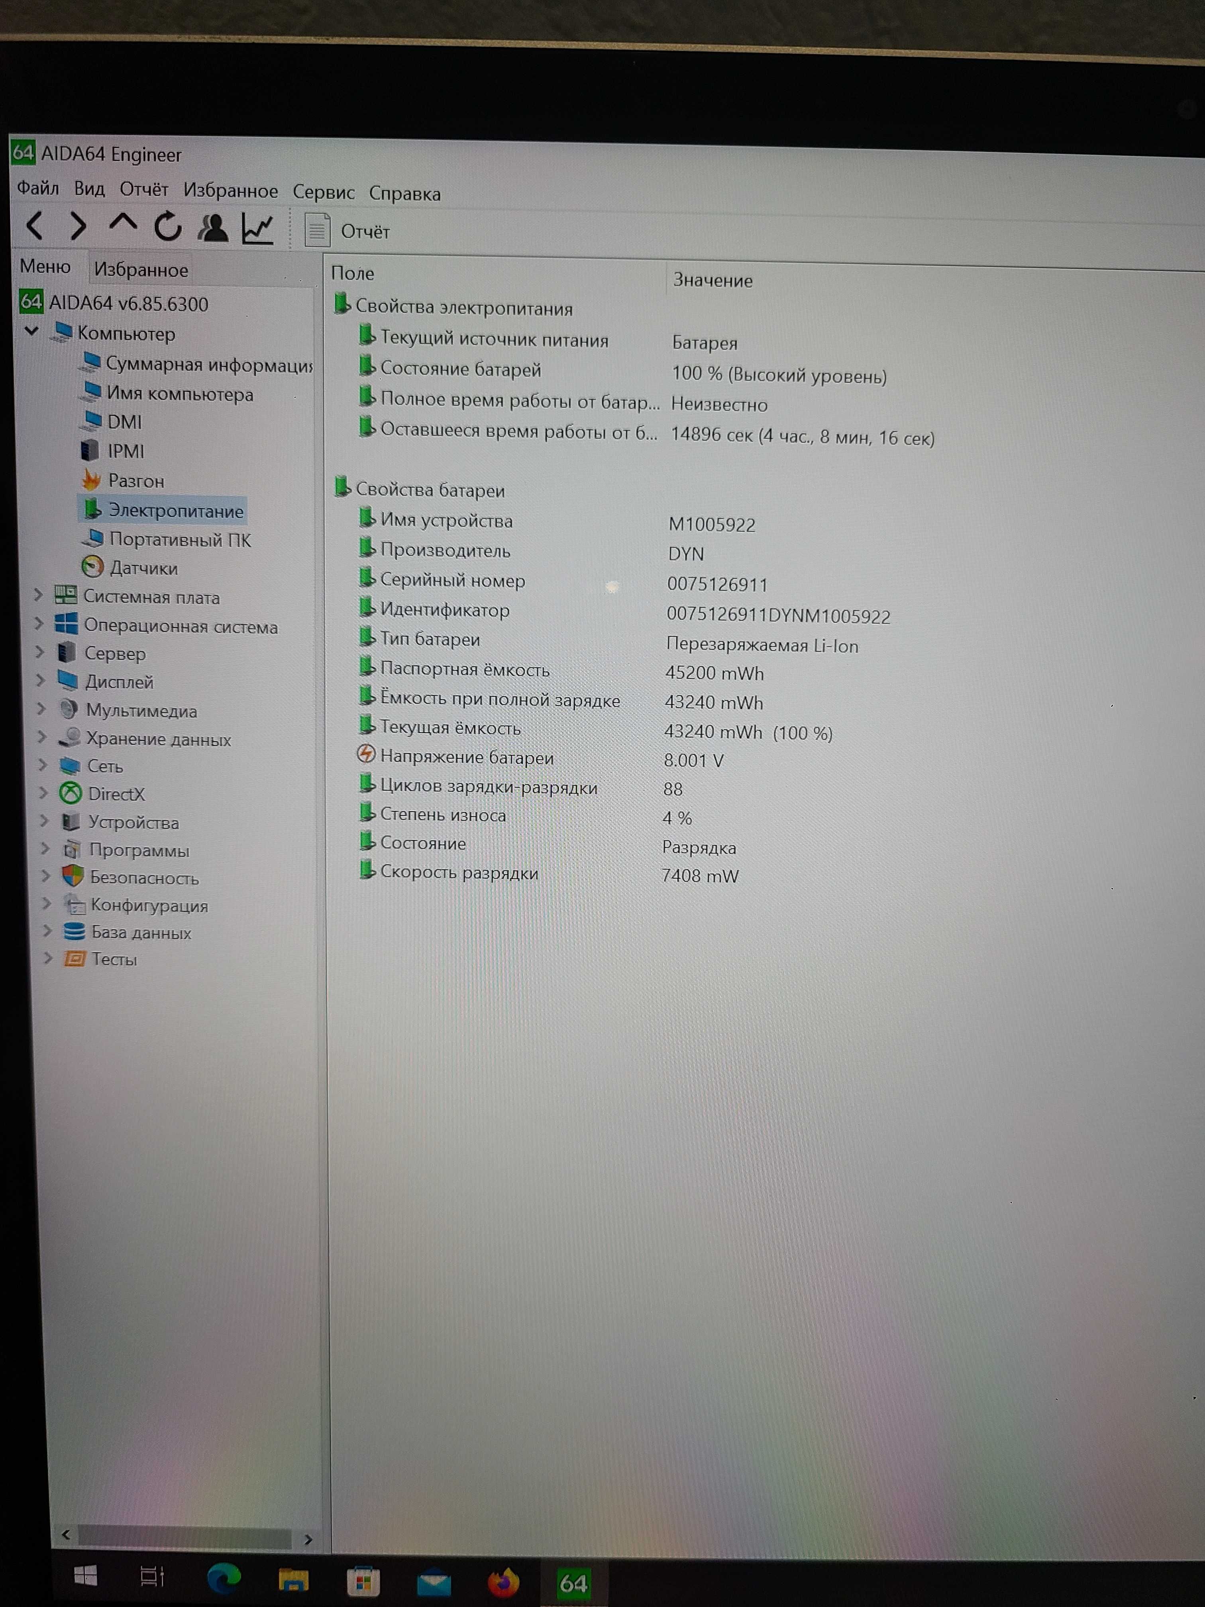The width and height of the screenshot is (1205, 1607).
Task: Switch to the Избранное sidebar tab
Action: coord(141,270)
